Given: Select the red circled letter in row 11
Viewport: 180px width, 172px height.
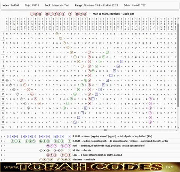Looking at the screenshot, I should tap(89, 76).
